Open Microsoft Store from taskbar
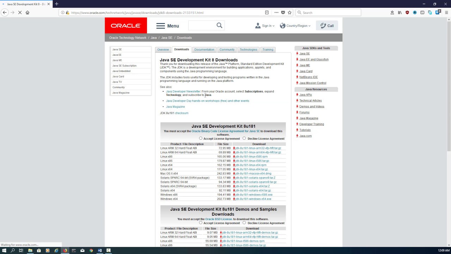 click(x=39, y=250)
